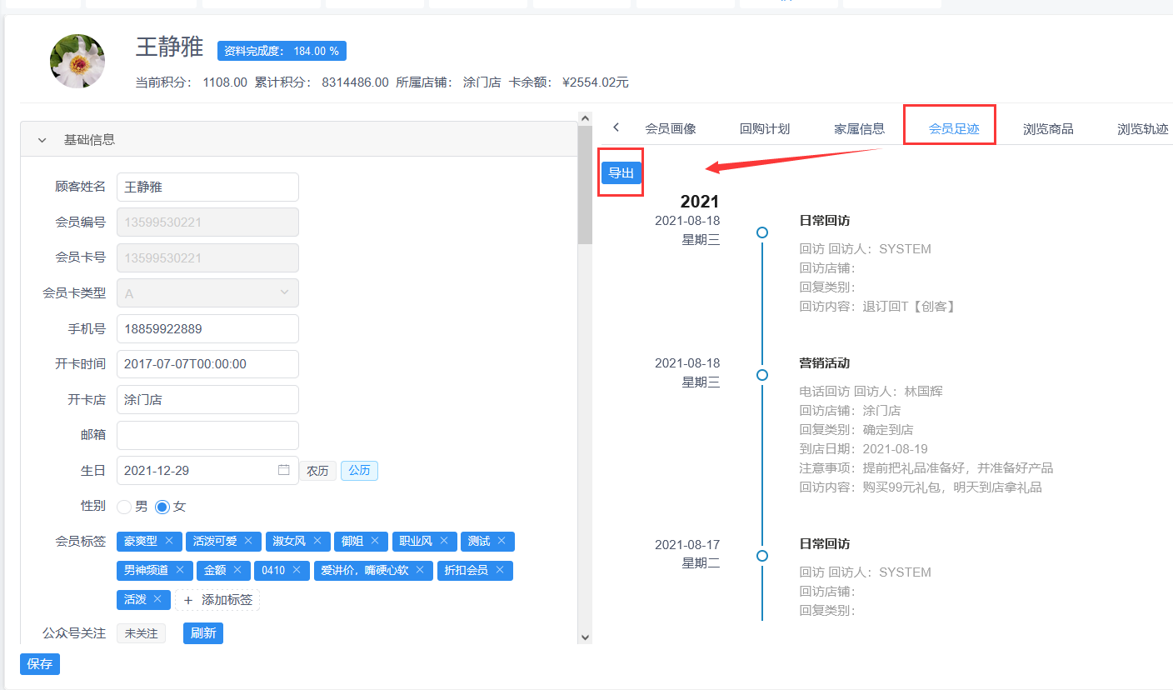Open the birthday calendar picker icon
This screenshot has width=1173, height=690.
(284, 470)
